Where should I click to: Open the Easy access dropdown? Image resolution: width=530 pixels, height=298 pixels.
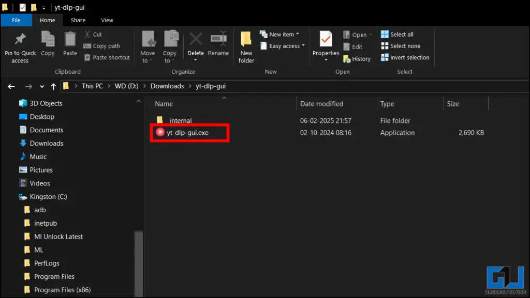[x=282, y=46]
